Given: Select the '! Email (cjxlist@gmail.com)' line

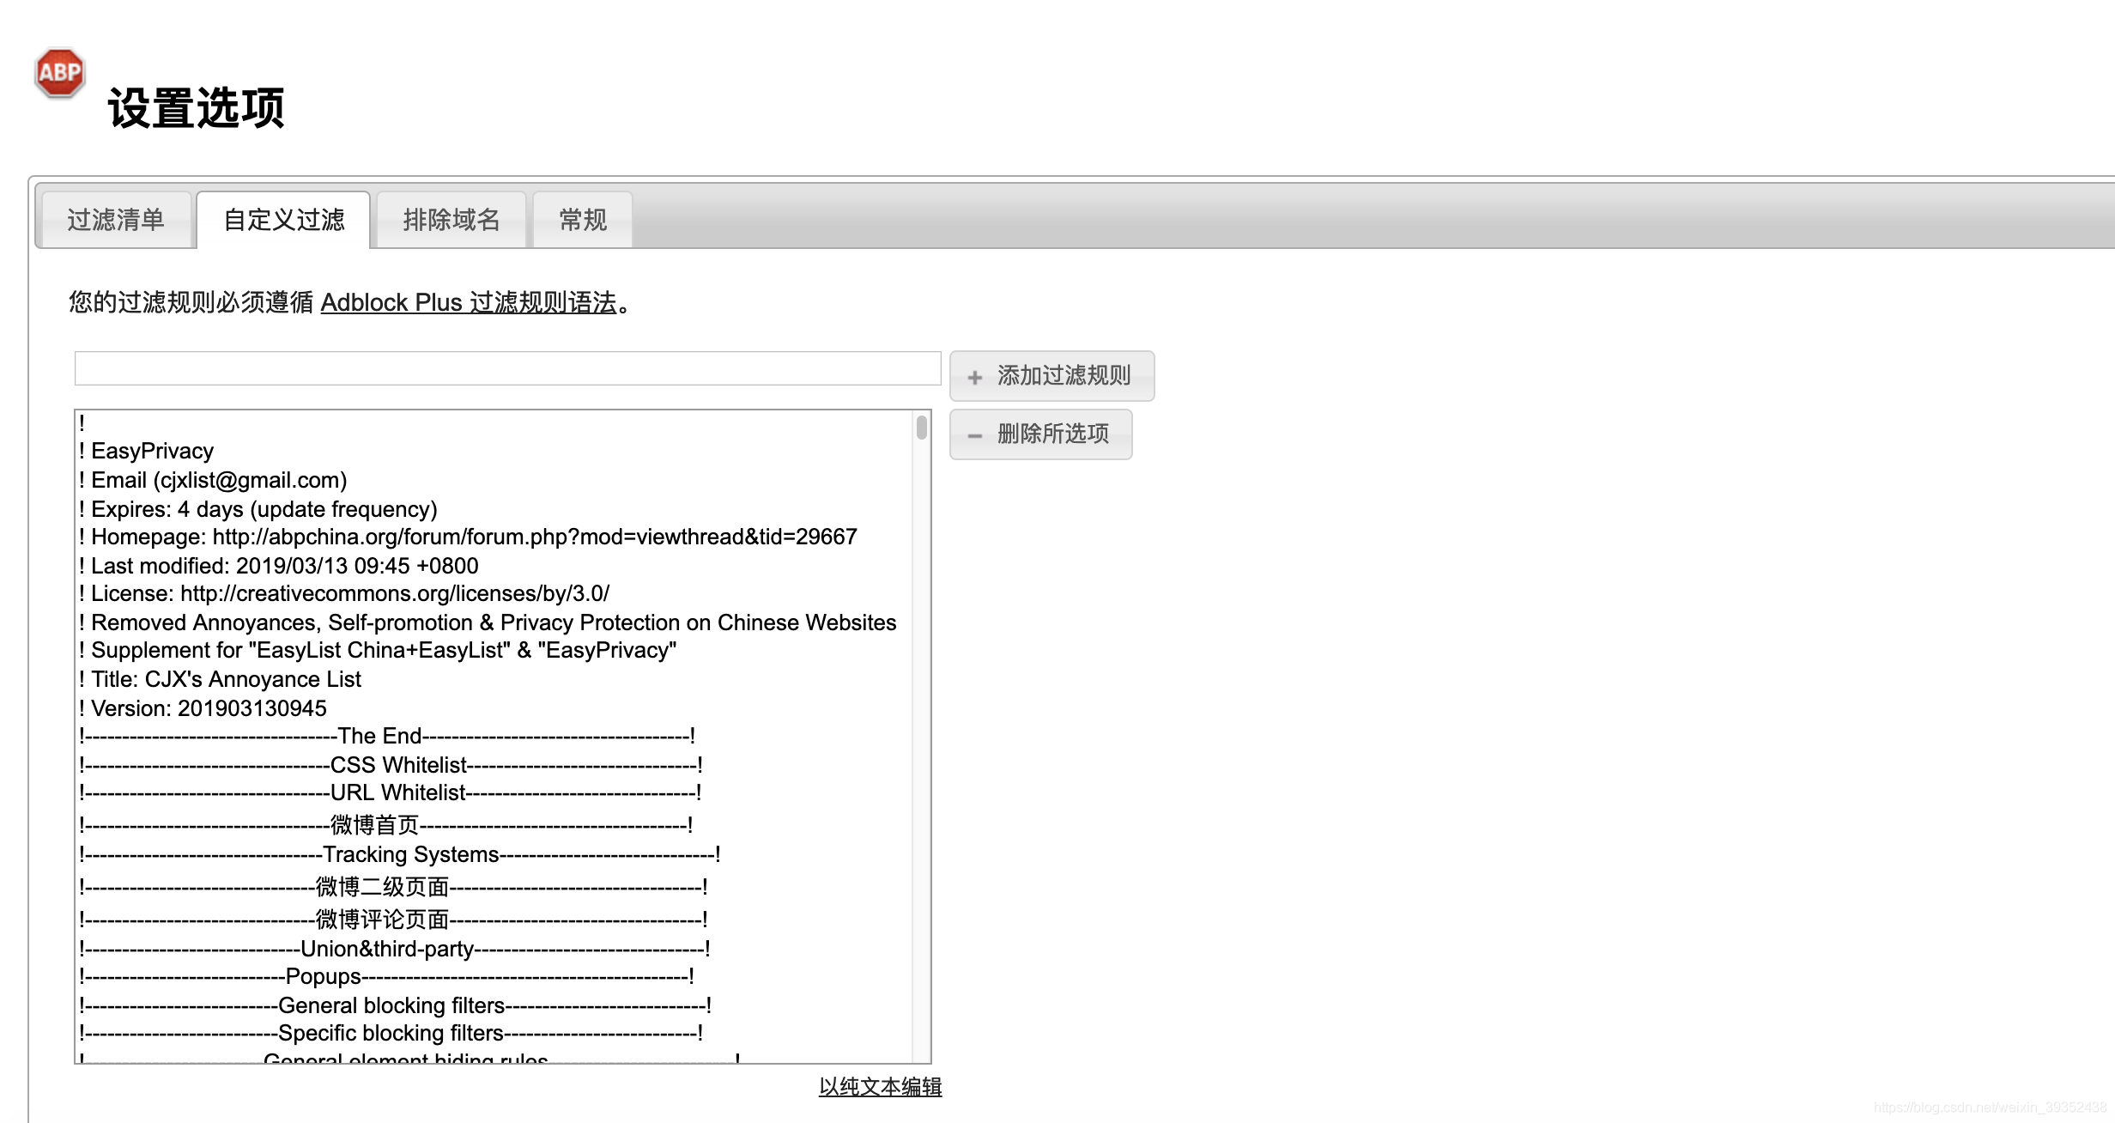Looking at the screenshot, I should (x=494, y=480).
